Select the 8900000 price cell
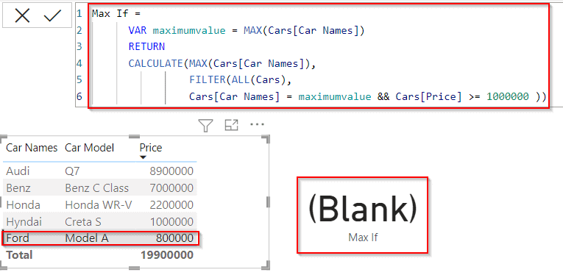Screen dimensions: 563x275 (x=171, y=171)
